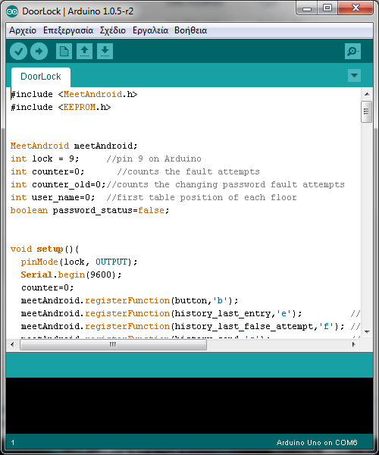
Task: Click the horizontal scrollbar thumb
Action: pos(113,345)
